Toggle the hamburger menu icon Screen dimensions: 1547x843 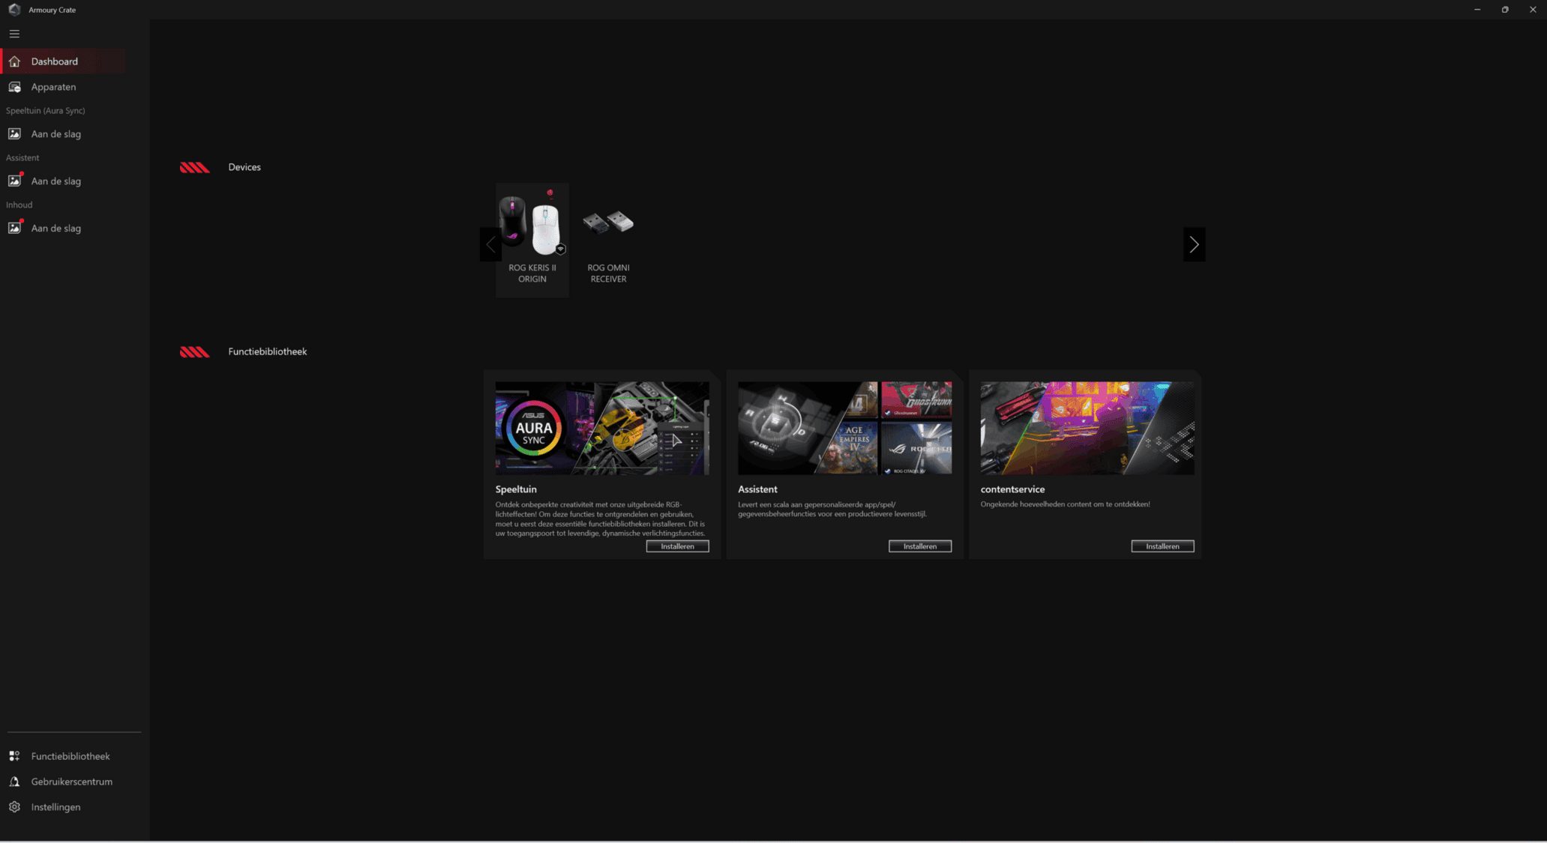(14, 34)
